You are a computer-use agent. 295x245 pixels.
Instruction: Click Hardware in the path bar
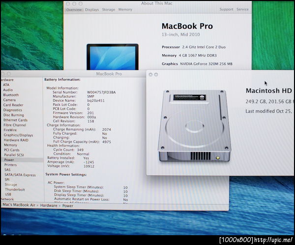[x=49, y=206]
